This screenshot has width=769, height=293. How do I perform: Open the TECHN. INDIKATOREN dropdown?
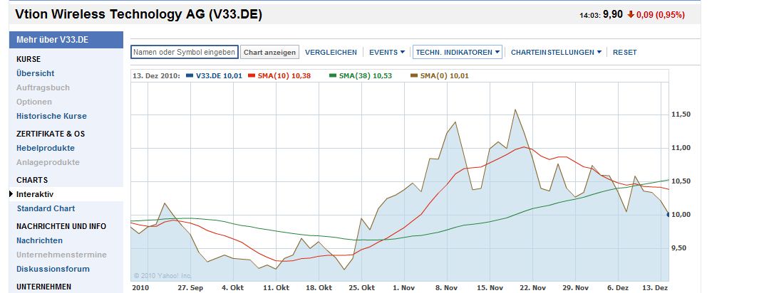(458, 52)
